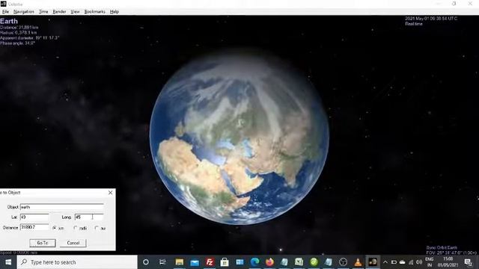Click the taskbar search box
Viewport: 479px width, 269px height.
tap(77, 262)
